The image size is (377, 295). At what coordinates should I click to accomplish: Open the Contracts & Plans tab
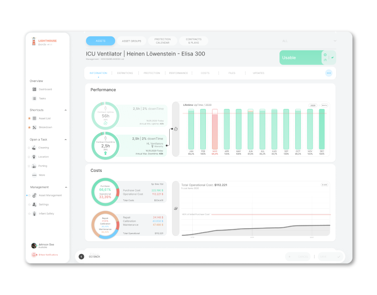(x=194, y=41)
